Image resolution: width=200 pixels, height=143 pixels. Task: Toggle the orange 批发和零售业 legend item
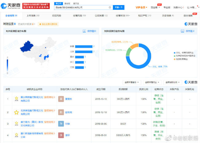point(181,59)
